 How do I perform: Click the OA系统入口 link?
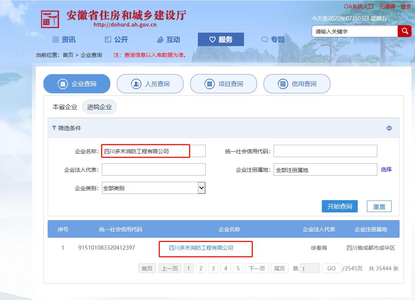359,7
